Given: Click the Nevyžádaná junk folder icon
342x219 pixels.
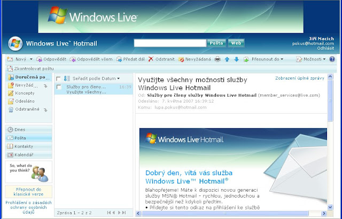Looking at the screenshot, I should coord(11,85).
